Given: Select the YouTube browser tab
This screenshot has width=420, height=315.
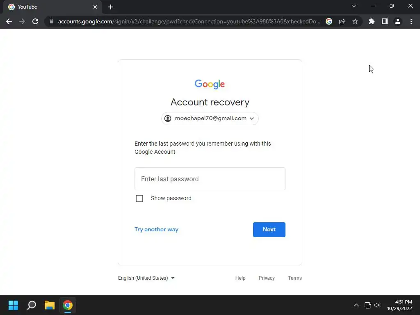Looking at the screenshot, I should (x=52, y=7).
